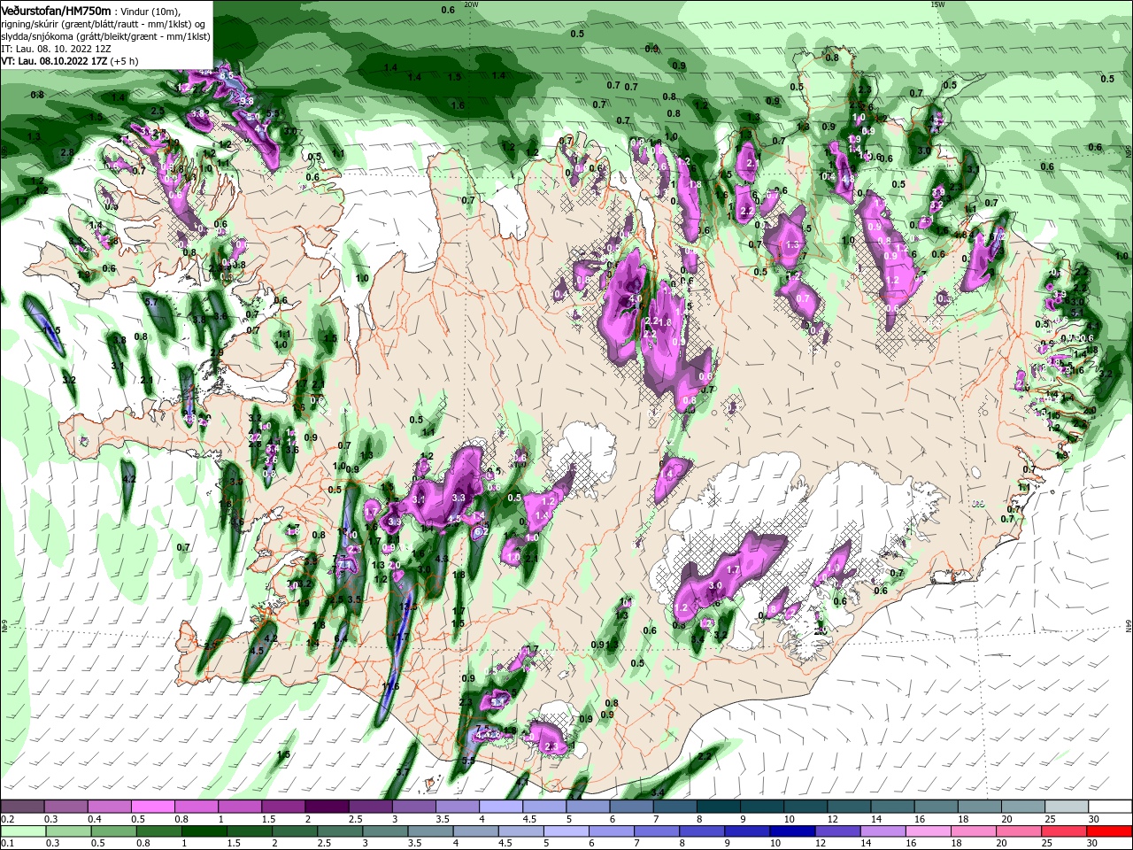Viewport: 1133px width, 850px height.
Task: Click the 'slydda/snjókoma' legend description line
Action: (x=105, y=36)
